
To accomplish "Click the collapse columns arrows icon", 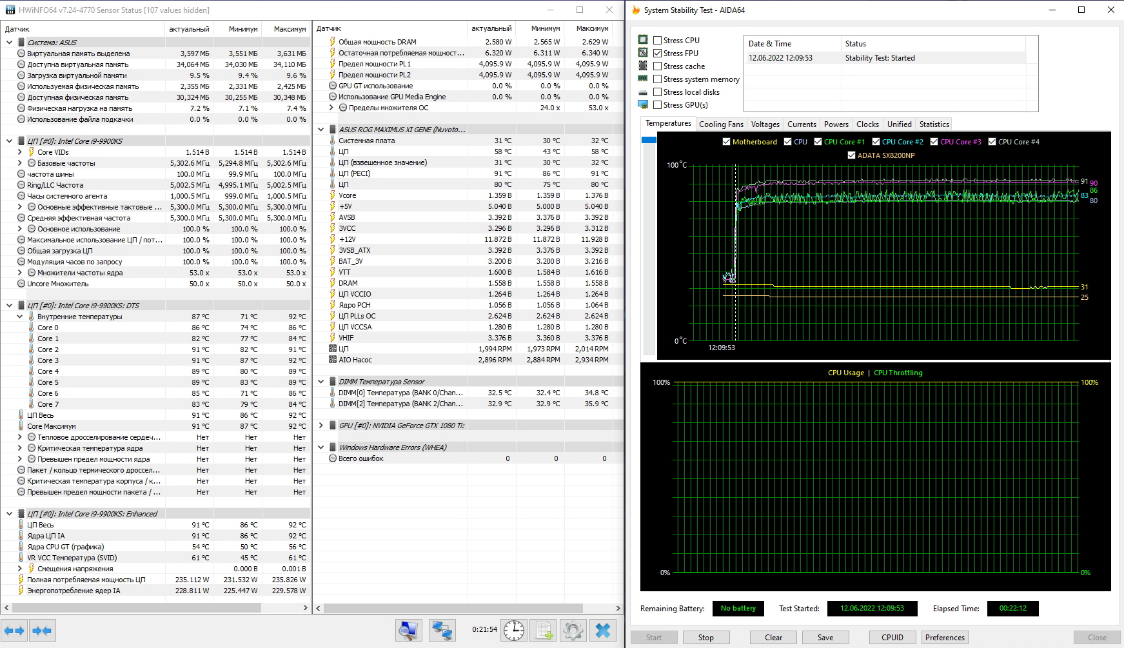I will click(42, 631).
